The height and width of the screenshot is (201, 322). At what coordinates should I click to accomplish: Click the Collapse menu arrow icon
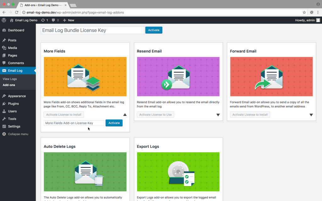tap(4, 134)
